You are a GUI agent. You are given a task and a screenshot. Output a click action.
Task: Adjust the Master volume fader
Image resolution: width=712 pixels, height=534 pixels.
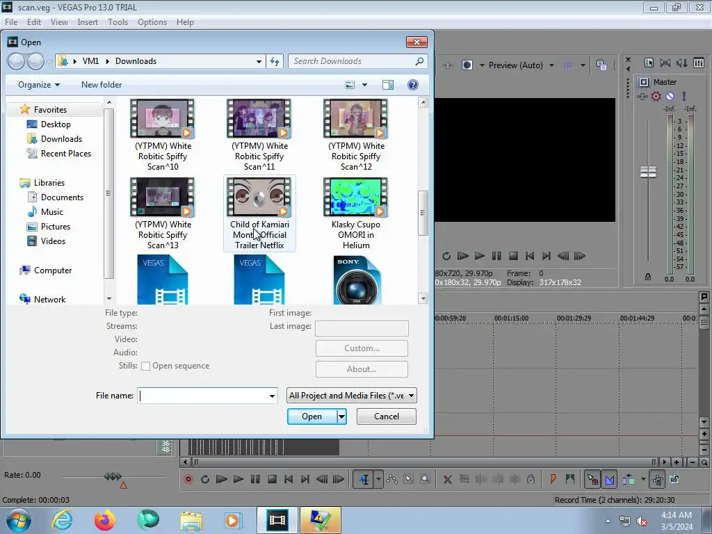pyautogui.click(x=648, y=172)
